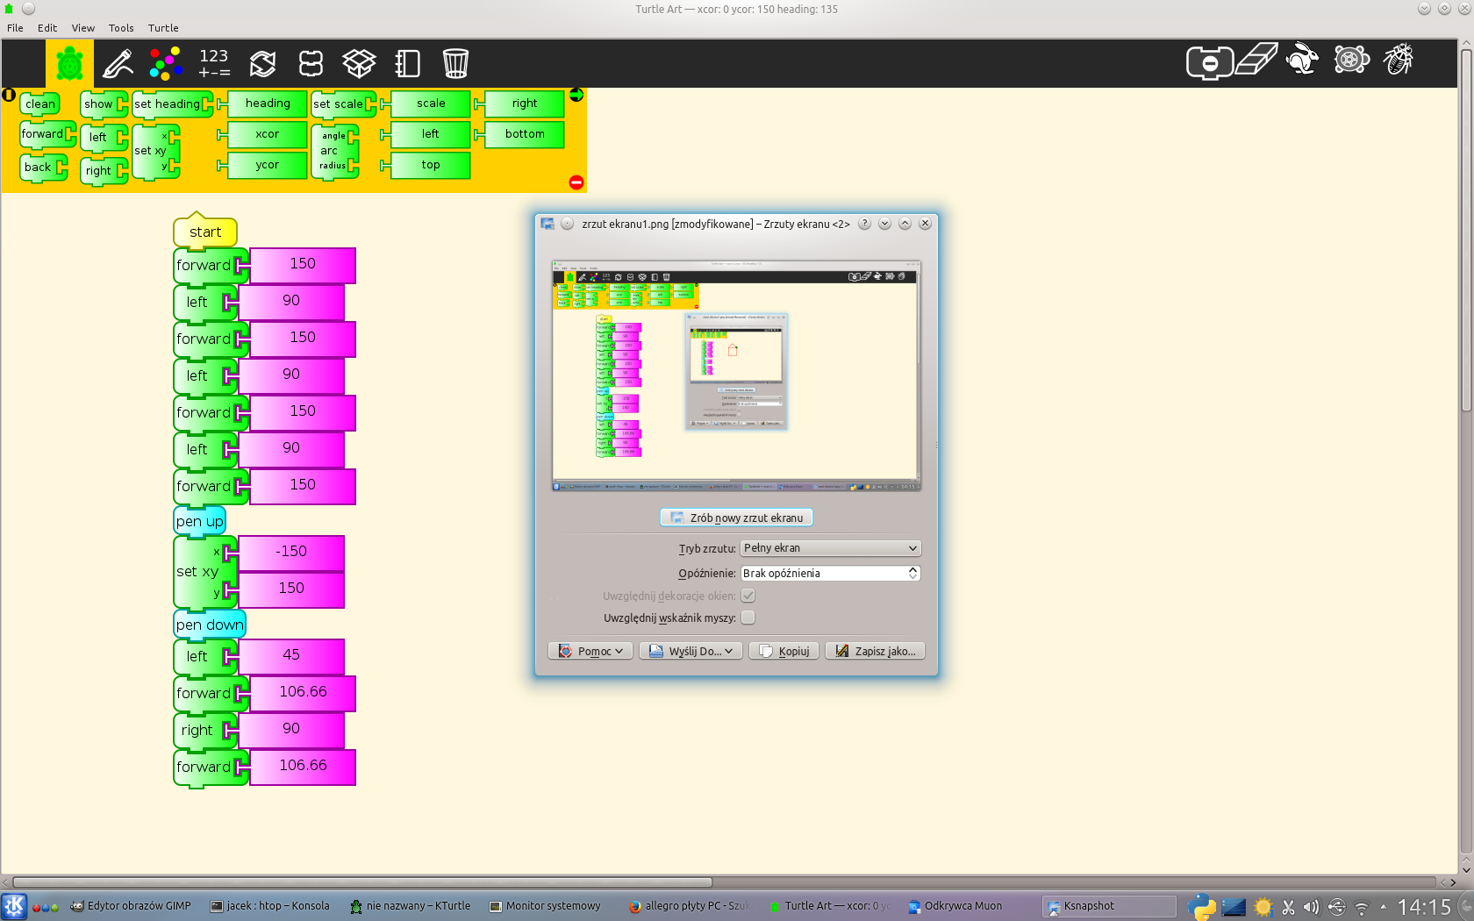Click the bug debug icon
The width and height of the screenshot is (1474, 921).
[1399, 61]
